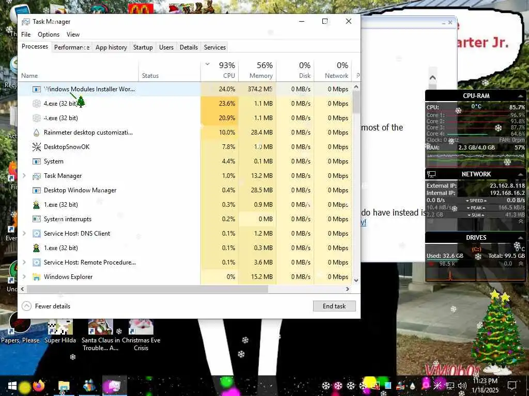The image size is (529, 396).
Task: Open Papers, Please desktop shortcut
Action: pos(20,328)
